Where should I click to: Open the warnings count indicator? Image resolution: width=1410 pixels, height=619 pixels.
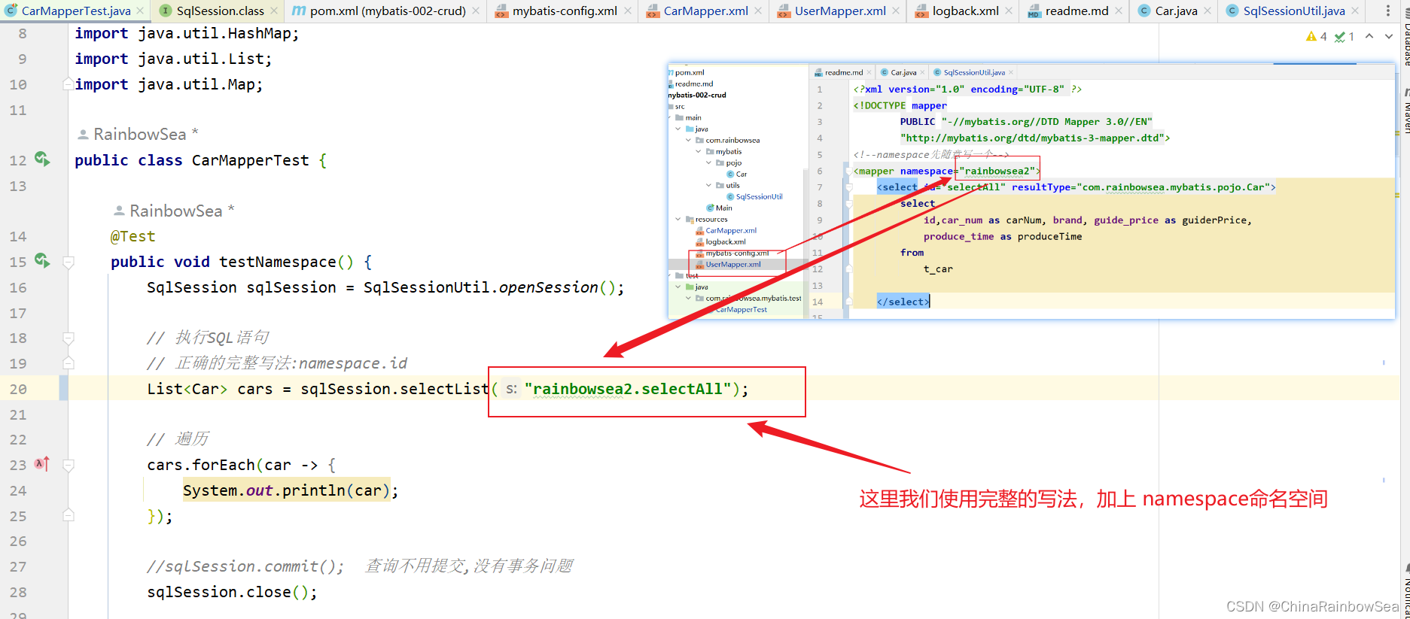tap(1317, 36)
